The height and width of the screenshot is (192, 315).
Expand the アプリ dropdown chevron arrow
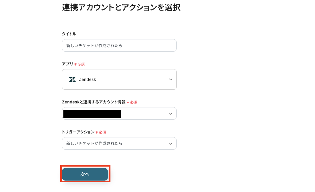(x=171, y=79)
